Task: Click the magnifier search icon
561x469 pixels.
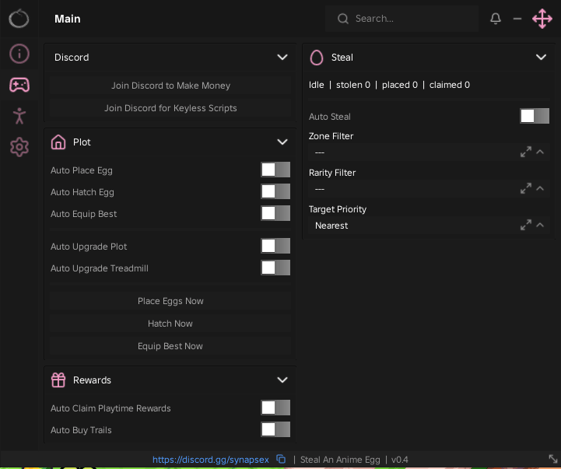Action: pyautogui.click(x=343, y=19)
